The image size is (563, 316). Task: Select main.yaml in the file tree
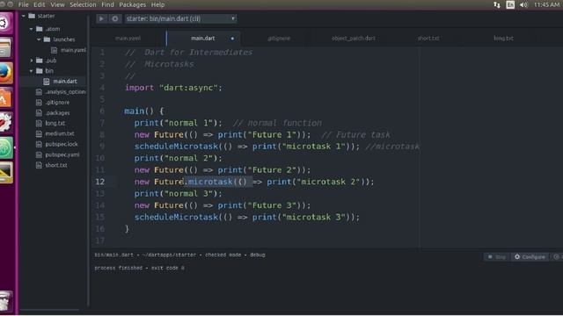coord(73,50)
